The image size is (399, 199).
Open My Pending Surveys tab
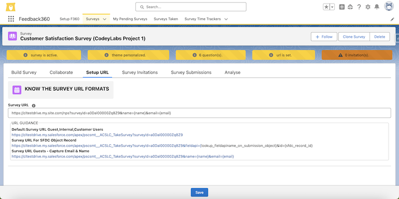click(x=130, y=19)
